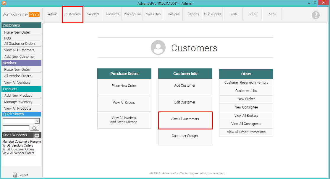The image size is (330, 179).
Task: Expand the Quick Search dropdown
Action: (x=37, y=121)
